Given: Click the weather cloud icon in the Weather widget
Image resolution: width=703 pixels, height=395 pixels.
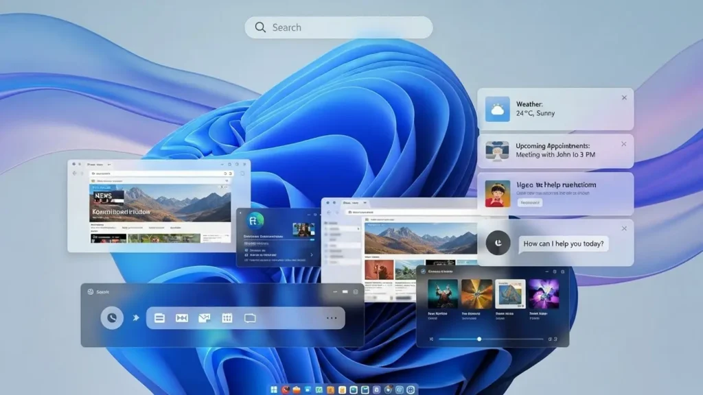Looking at the screenshot, I should 497,107.
